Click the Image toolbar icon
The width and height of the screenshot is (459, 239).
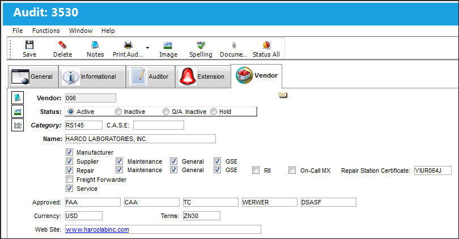168,45
